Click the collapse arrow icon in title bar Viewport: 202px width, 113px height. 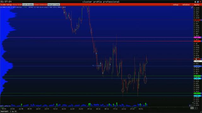tap(195, 2)
